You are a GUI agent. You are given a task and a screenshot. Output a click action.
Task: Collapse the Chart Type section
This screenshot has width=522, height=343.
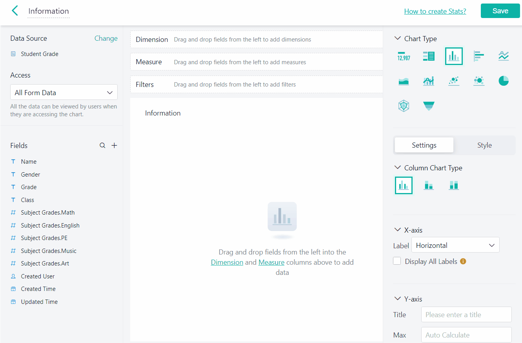(x=397, y=38)
